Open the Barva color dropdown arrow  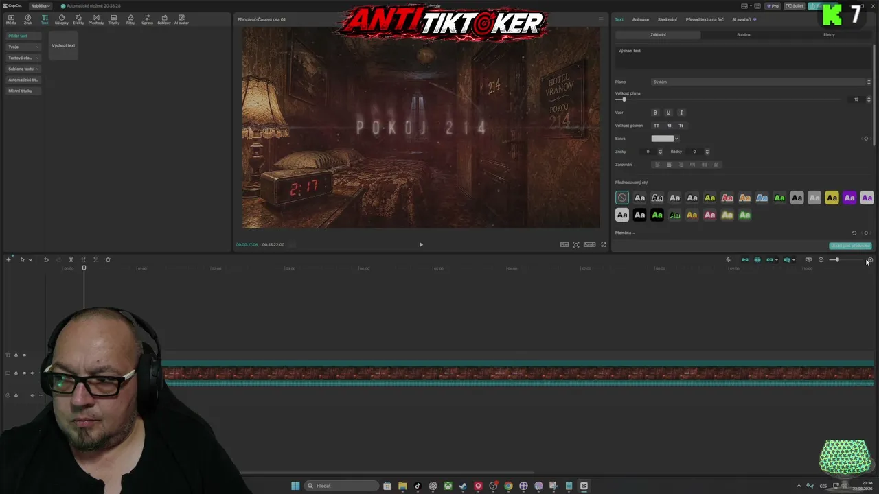(677, 139)
